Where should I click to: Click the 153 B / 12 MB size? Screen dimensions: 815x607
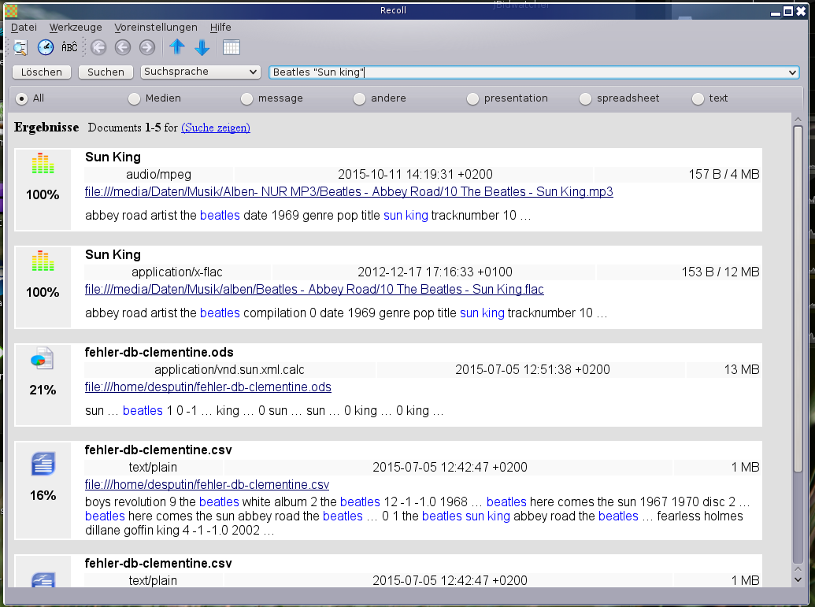[x=721, y=272]
